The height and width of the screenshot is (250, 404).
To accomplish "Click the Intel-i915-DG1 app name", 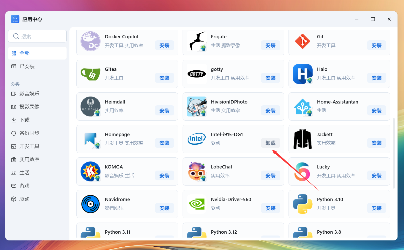I will coord(227,135).
